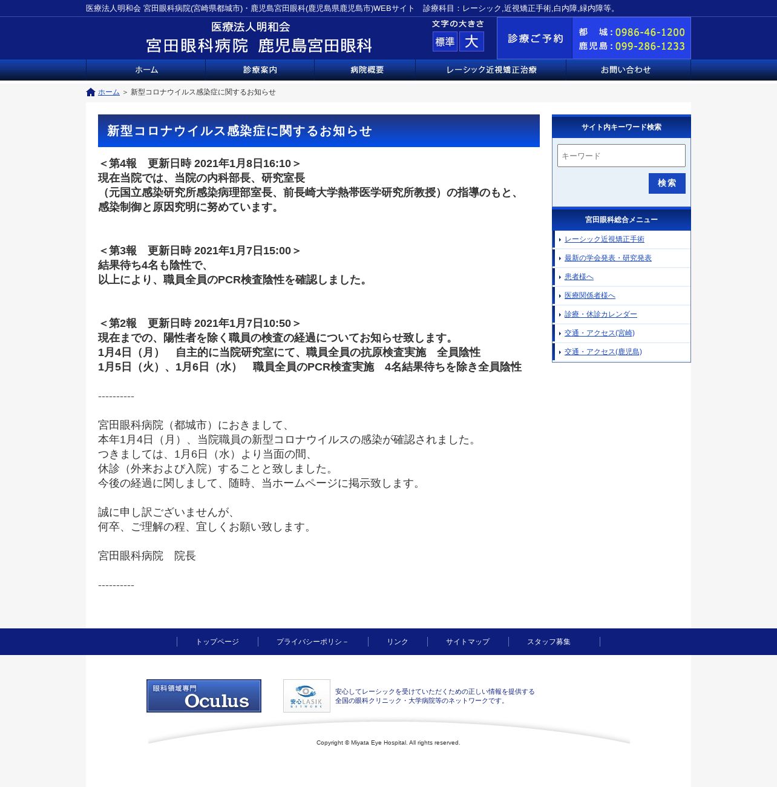Click the サイト内キーワード検索 panel header
This screenshot has width=777, height=787.
tap(621, 127)
